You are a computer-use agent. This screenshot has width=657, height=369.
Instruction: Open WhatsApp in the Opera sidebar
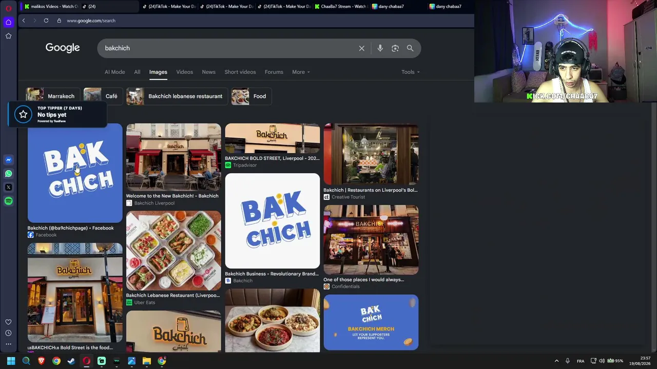[x=9, y=174]
